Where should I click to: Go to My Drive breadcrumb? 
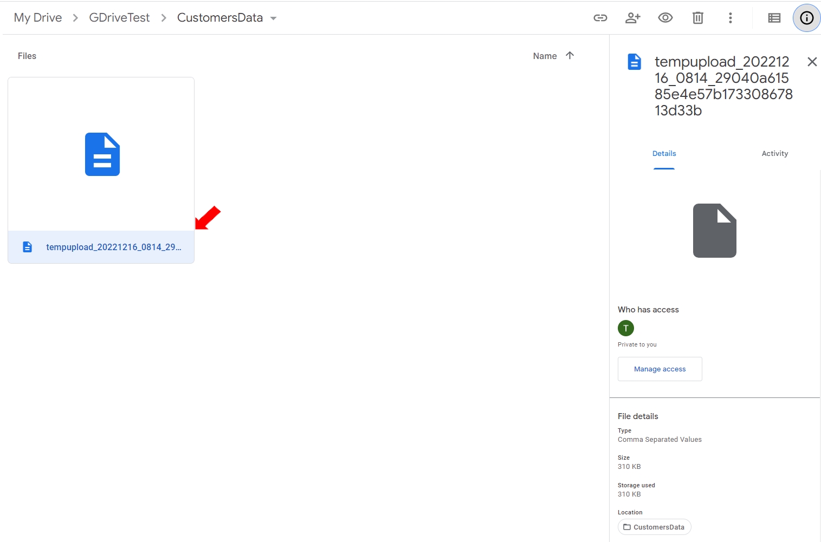(38, 18)
